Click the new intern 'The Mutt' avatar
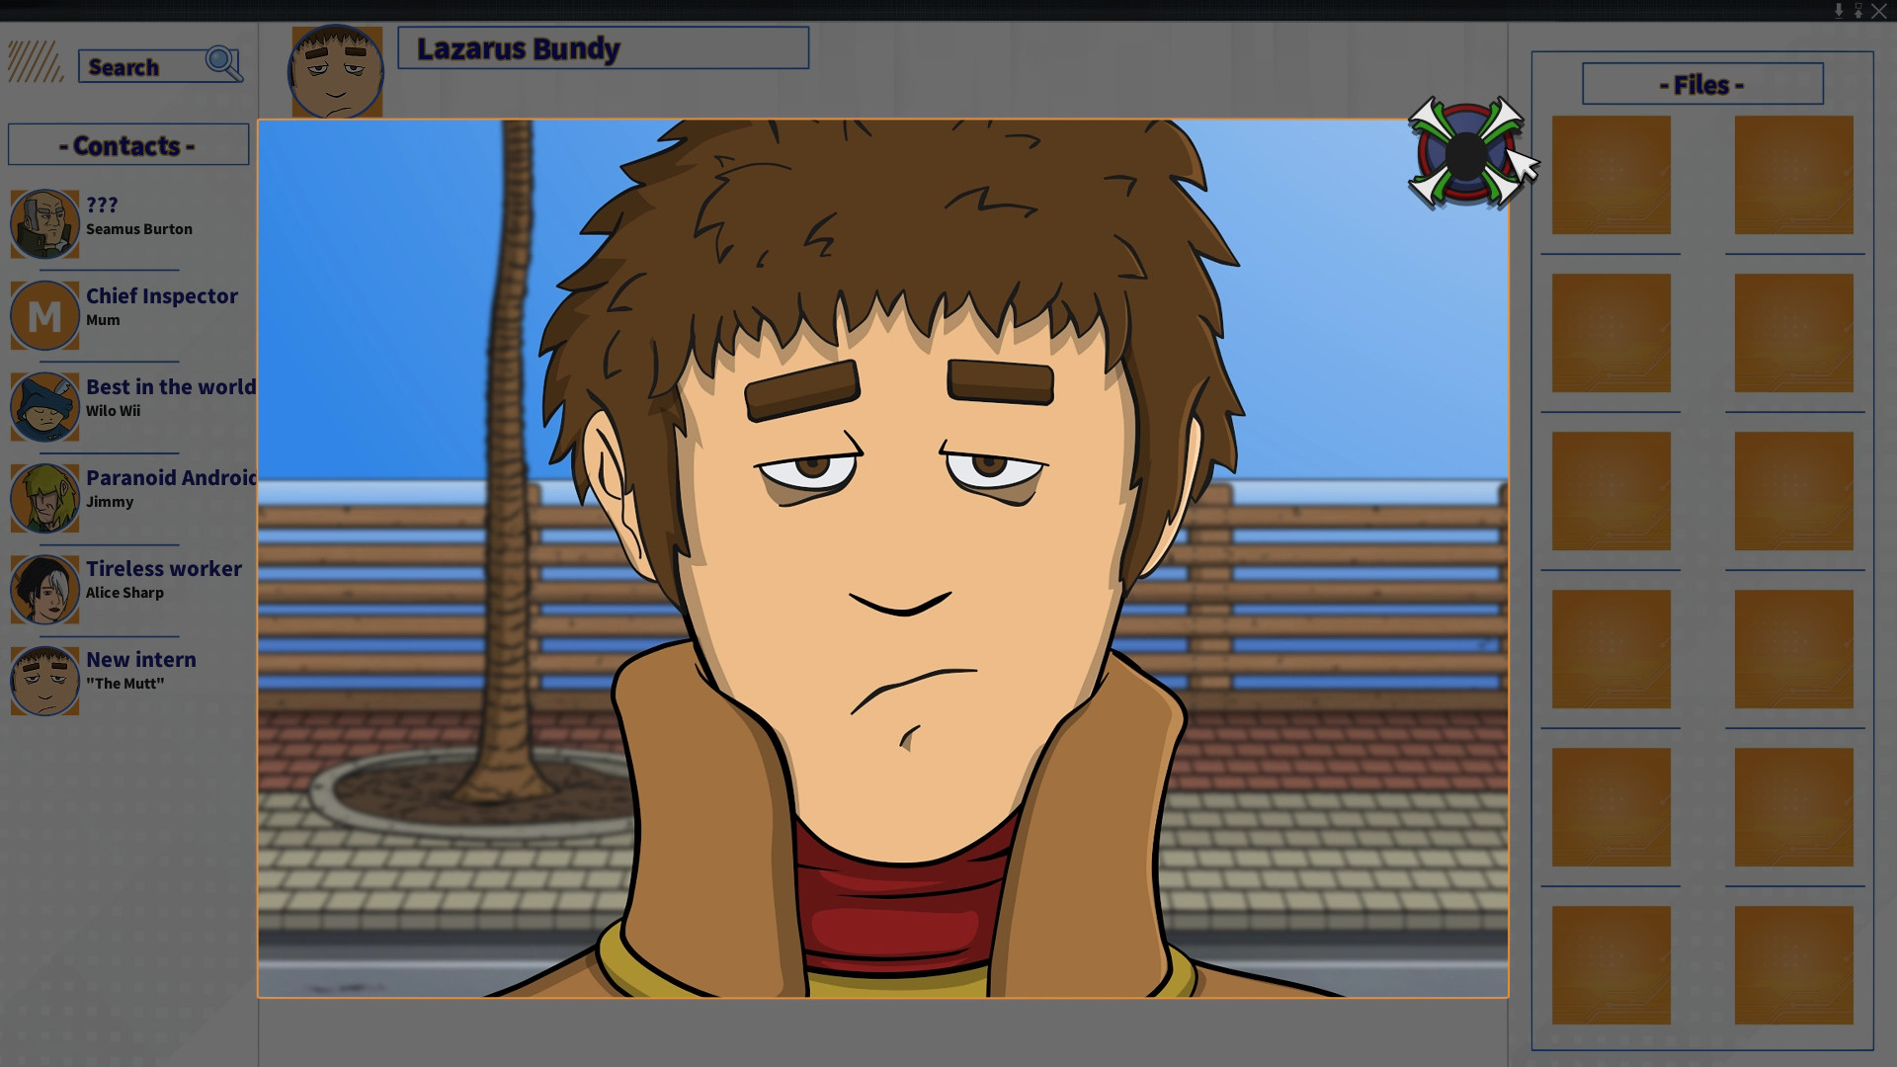The height and width of the screenshot is (1067, 1897). coord(44,680)
